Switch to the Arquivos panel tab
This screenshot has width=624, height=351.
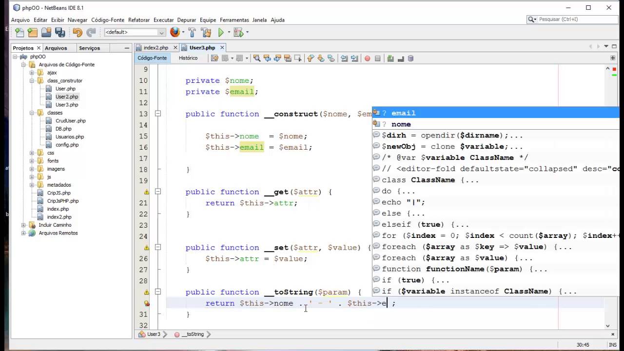pos(56,48)
